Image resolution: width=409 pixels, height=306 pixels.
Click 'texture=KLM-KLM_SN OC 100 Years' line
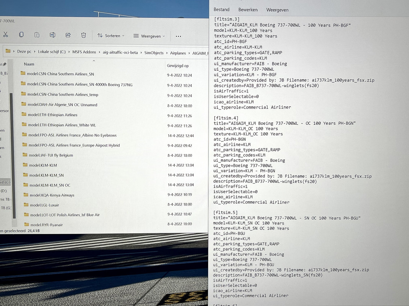(x=251, y=228)
